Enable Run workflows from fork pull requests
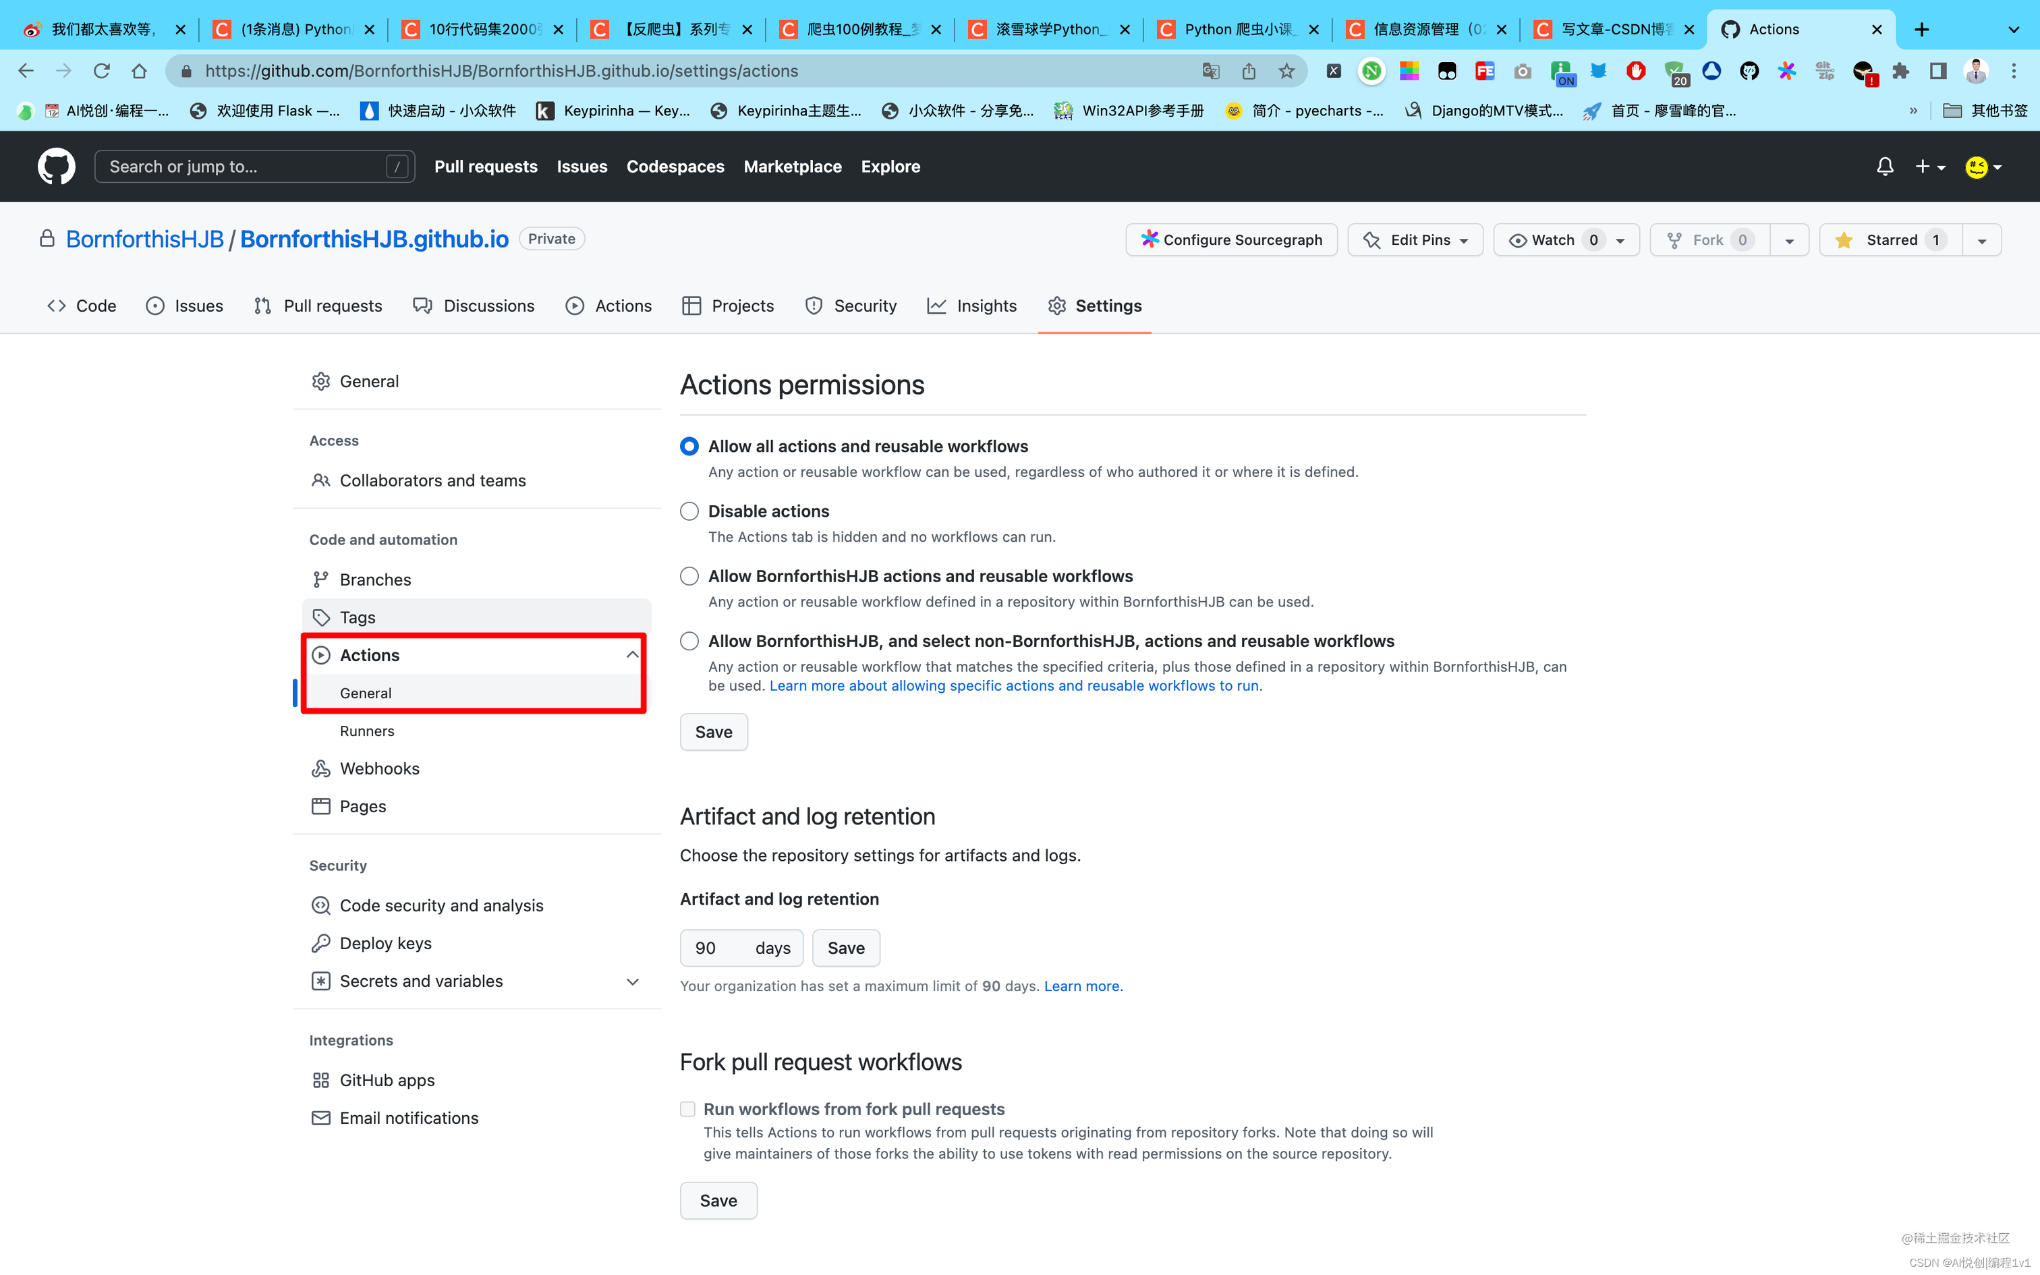Screen dimensions: 2040x1275 (688, 1108)
